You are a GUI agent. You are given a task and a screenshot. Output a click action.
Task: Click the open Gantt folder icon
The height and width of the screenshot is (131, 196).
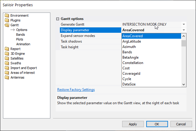[x=7, y=25]
